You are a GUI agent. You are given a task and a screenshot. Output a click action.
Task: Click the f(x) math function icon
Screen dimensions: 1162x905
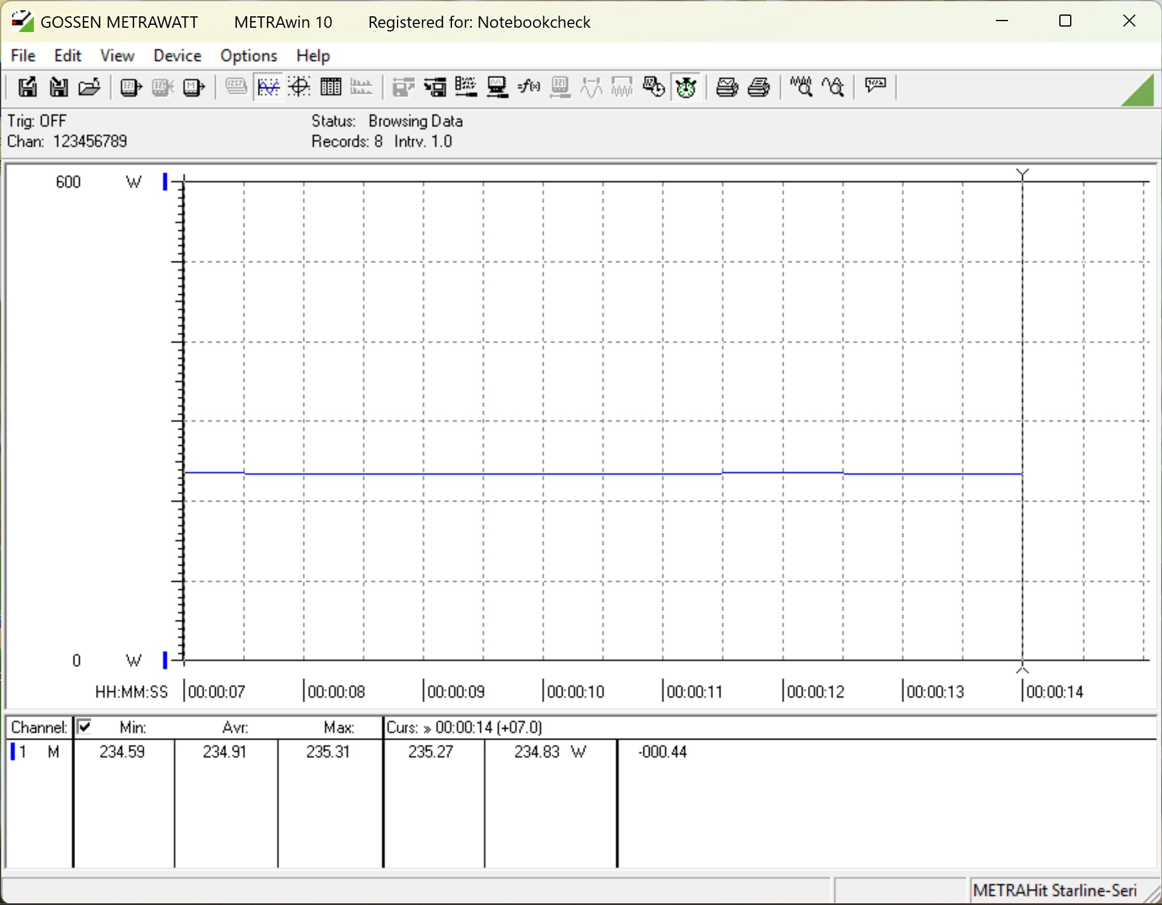click(529, 88)
